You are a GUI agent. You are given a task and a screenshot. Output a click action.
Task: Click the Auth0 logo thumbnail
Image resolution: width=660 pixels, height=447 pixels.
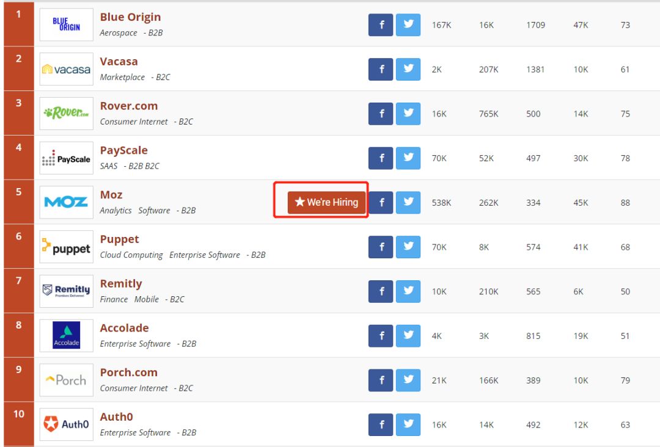(67, 424)
